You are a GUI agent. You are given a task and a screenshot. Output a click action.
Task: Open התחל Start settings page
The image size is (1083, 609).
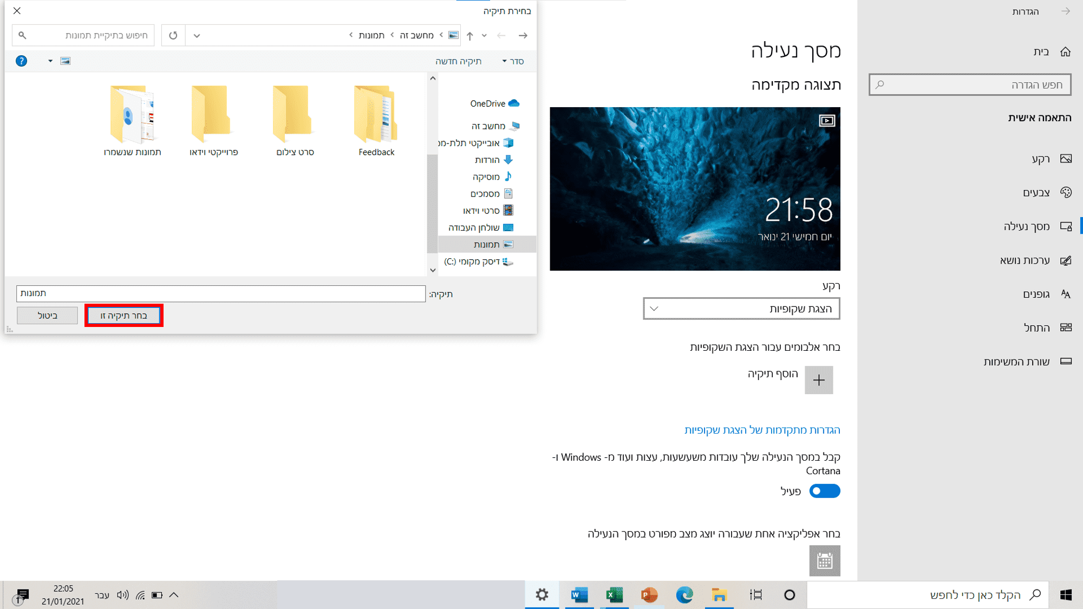click(1047, 328)
